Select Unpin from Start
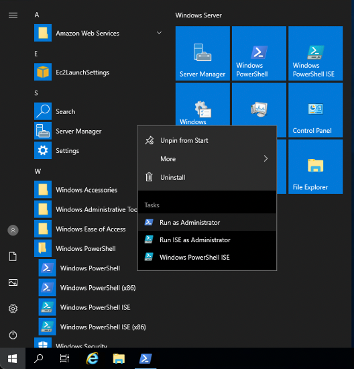 tap(206, 140)
